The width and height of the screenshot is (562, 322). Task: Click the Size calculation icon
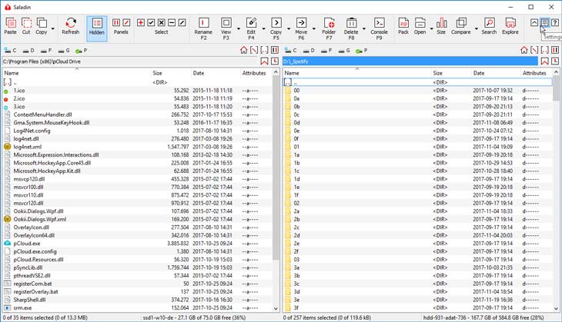441,27
